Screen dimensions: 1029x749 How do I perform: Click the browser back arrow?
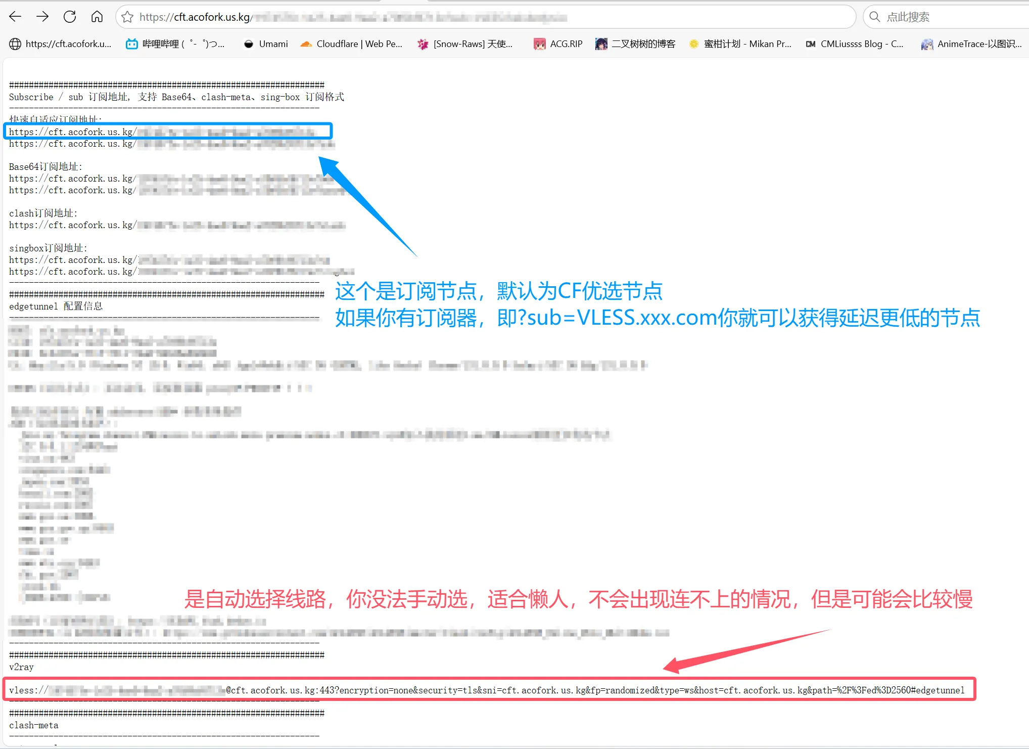pyautogui.click(x=15, y=17)
